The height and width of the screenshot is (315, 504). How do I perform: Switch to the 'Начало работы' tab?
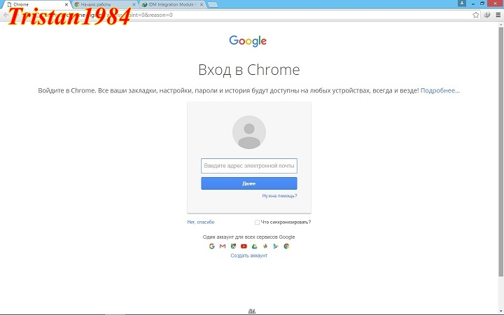pyautogui.click(x=104, y=4)
